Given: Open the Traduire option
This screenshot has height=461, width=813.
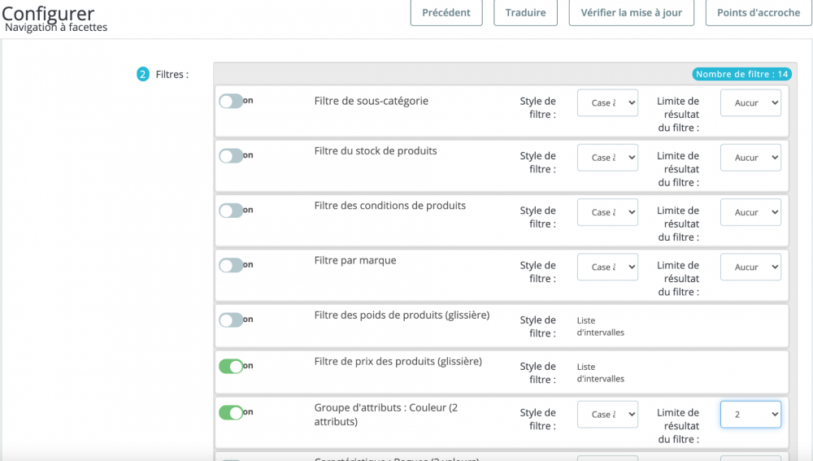Looking at the screenshot, I should click(525, 13).
